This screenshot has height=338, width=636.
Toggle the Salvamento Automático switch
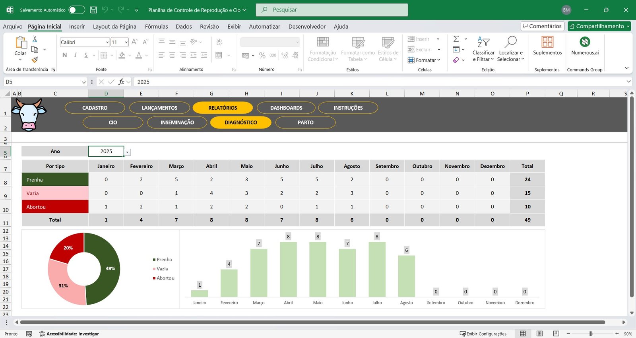click(77, 10)
